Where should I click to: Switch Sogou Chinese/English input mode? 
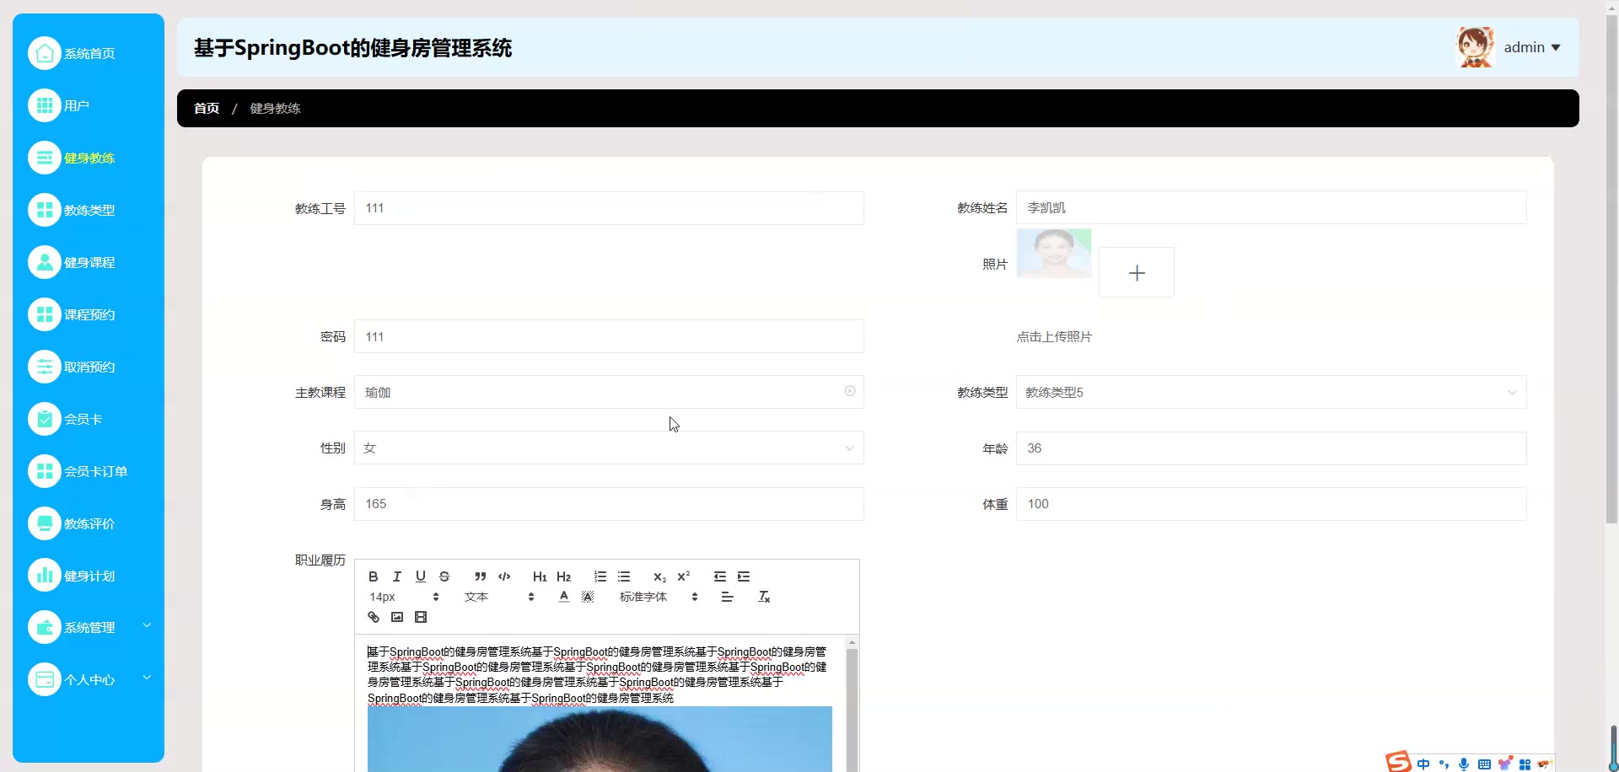coord(1423,764)
